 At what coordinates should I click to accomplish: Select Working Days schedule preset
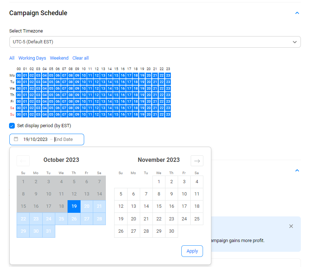click(x=32, y=58)
